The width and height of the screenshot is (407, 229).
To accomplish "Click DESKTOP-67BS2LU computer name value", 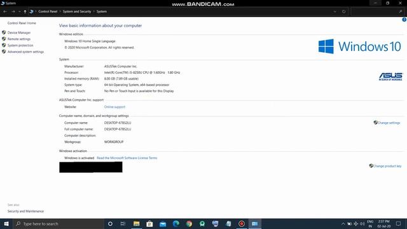I will (118, 123).
